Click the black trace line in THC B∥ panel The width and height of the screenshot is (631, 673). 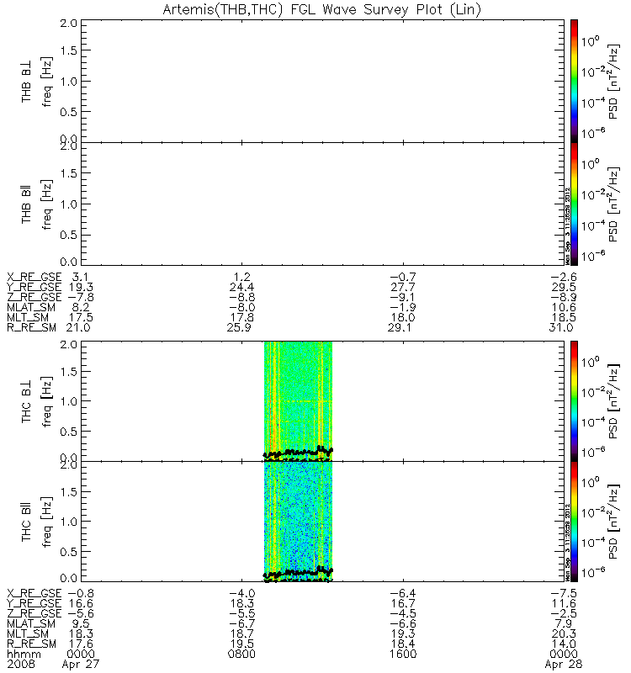pyautogui.click(x=299, y=573)
